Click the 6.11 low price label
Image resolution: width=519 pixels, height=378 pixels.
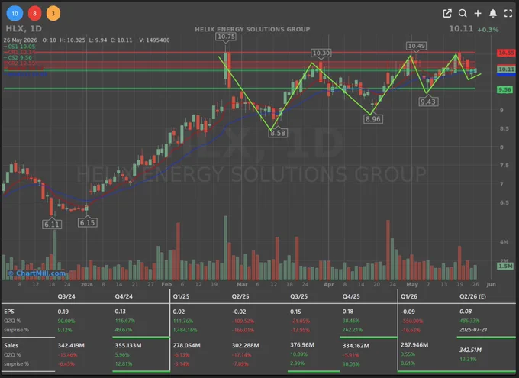(x=52, y=225)
